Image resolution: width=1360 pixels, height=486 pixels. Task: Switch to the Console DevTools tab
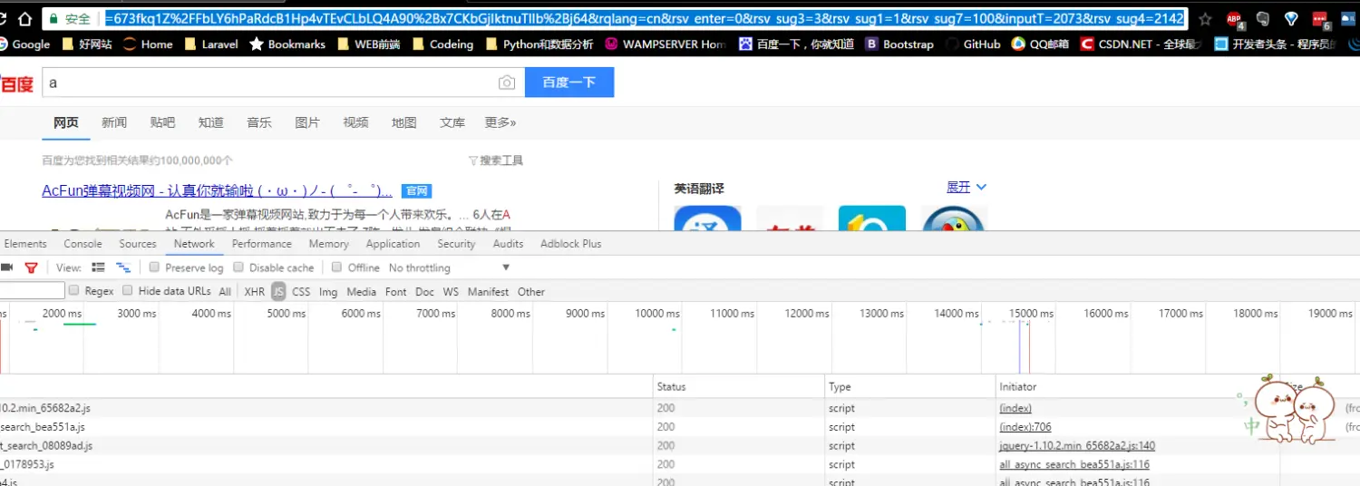tap(83, 244)
